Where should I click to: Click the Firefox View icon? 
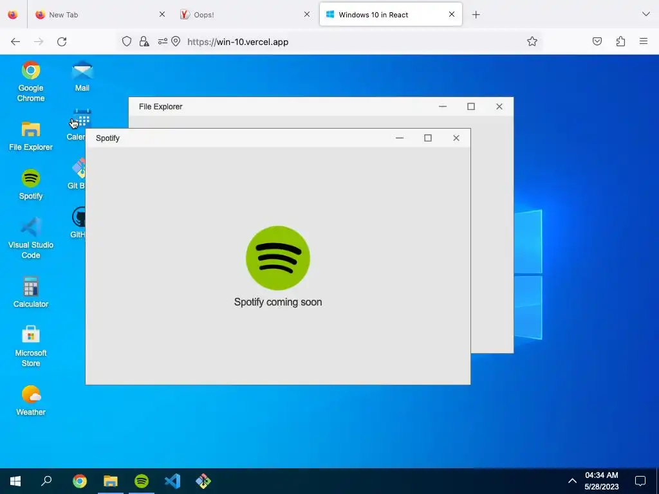pos(13,14)
